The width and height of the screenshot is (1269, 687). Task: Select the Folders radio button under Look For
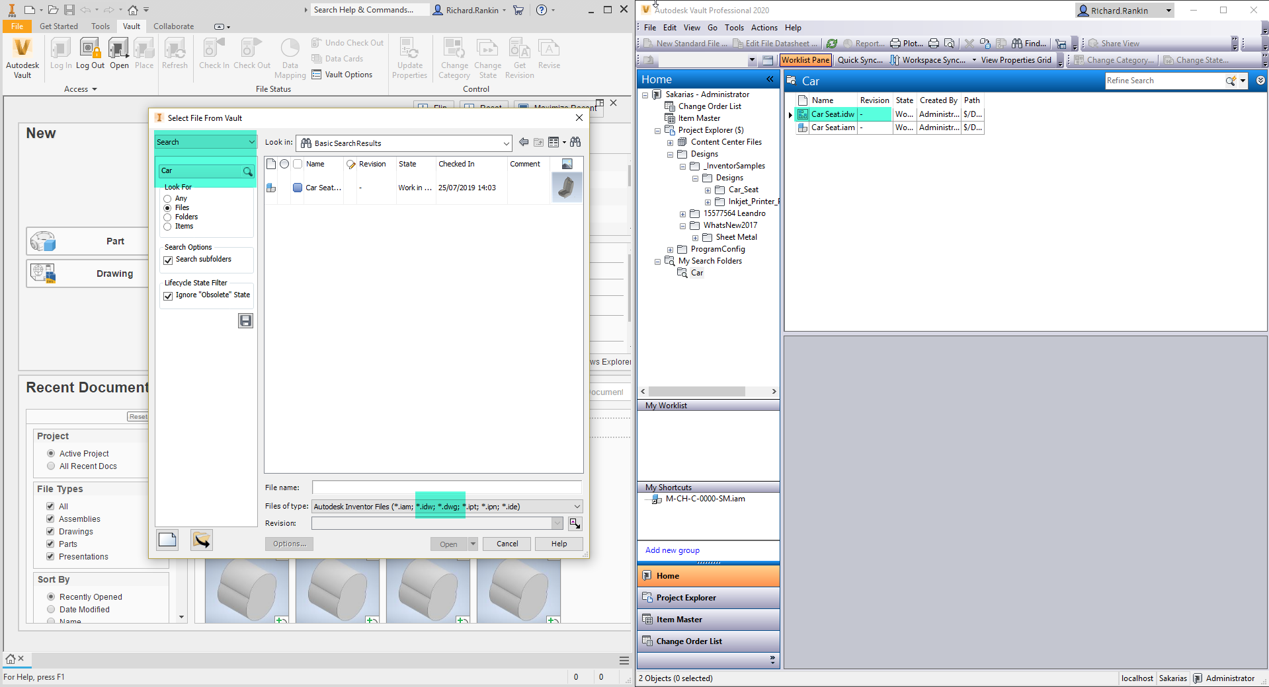(167, 217)
